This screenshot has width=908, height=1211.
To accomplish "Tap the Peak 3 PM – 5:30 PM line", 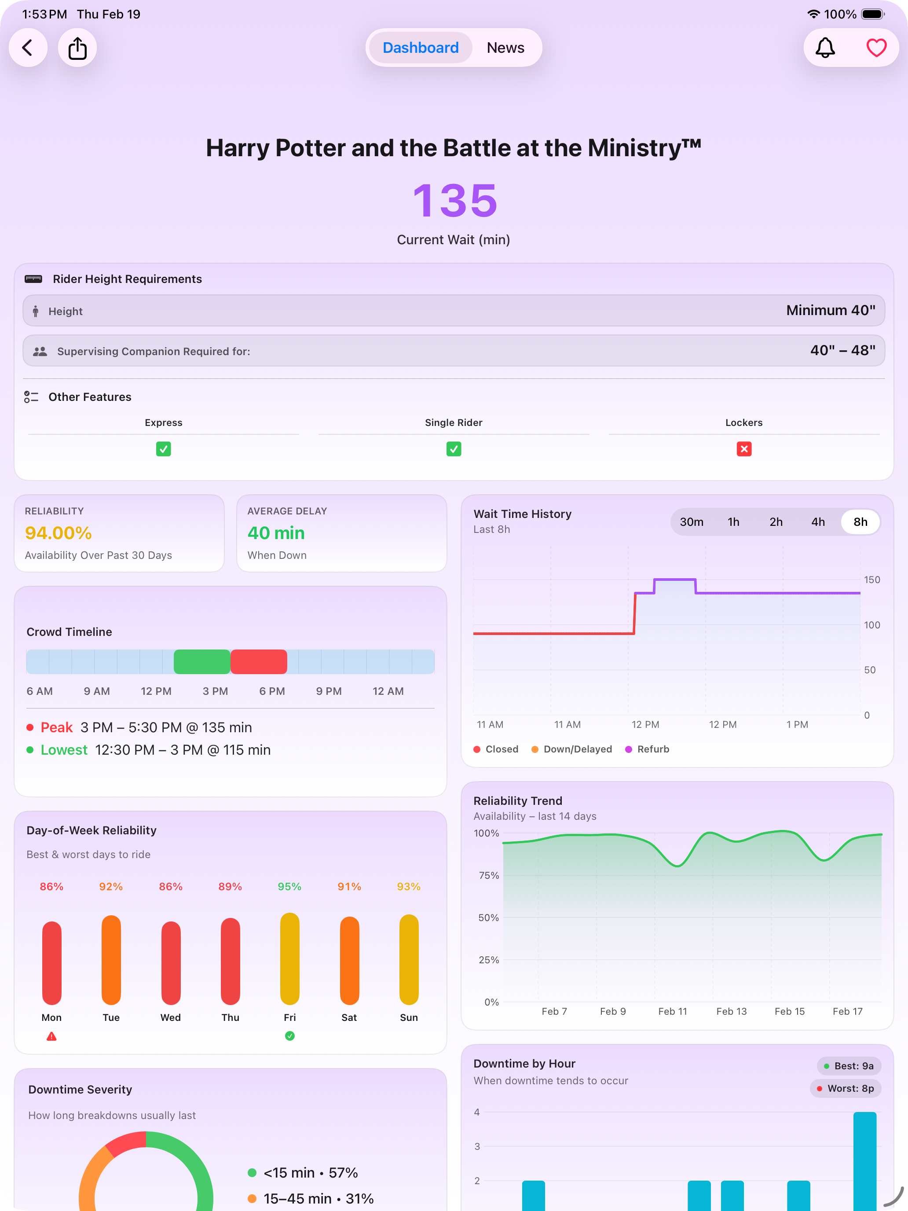I will coord(139,727).
